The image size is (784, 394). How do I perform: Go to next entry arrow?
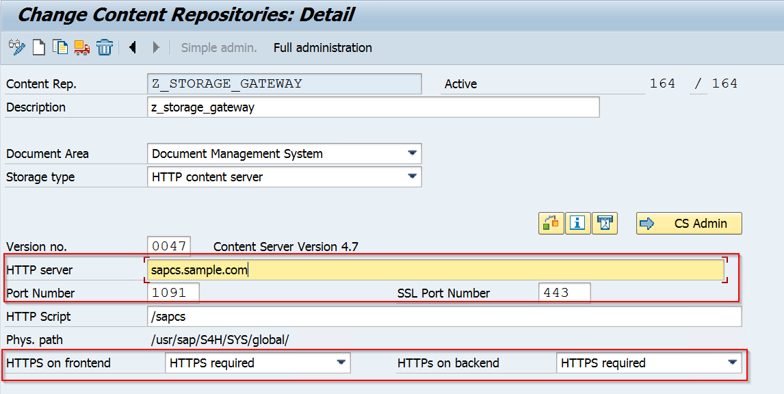click(155, 47)
